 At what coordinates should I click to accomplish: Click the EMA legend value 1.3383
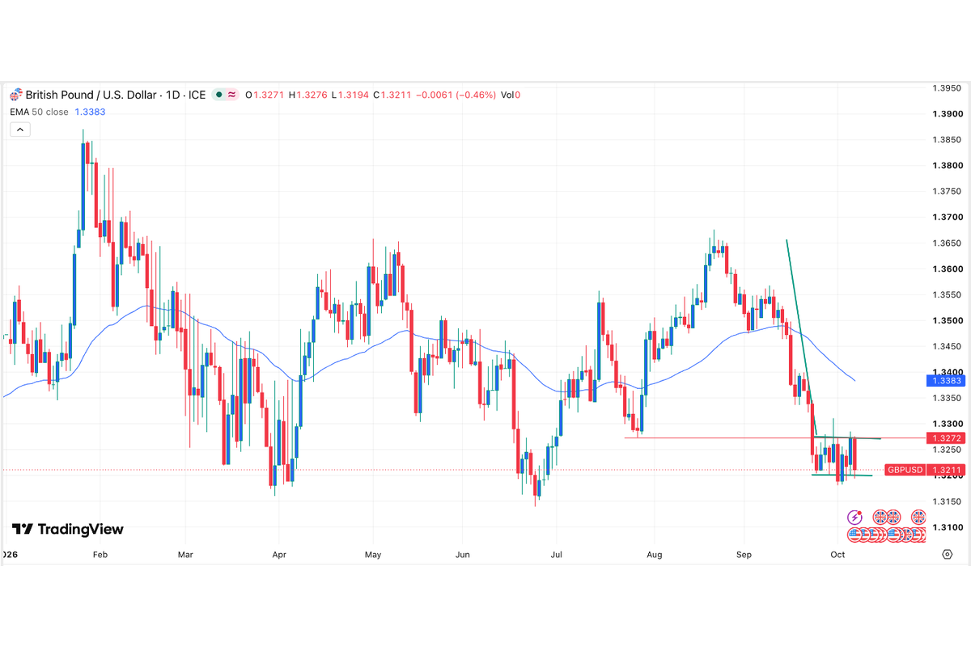pos(90,112)
